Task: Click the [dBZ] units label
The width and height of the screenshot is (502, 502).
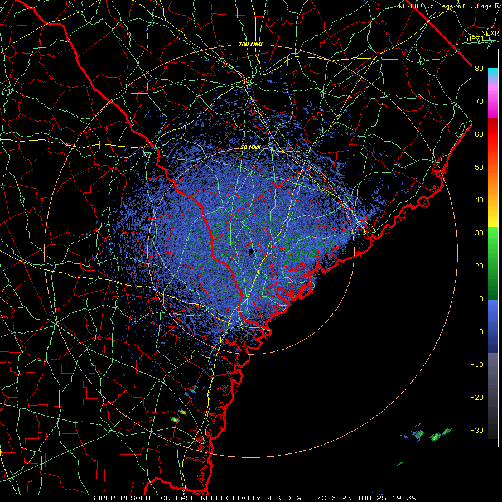Action: (x=474, y=38)
